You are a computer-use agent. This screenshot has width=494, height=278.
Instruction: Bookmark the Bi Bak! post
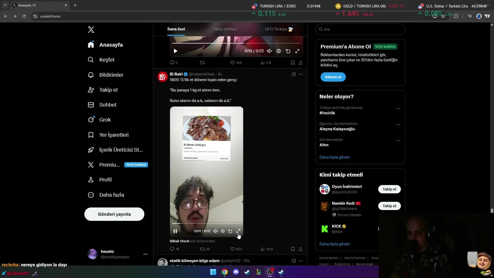(x=293, y=249)
